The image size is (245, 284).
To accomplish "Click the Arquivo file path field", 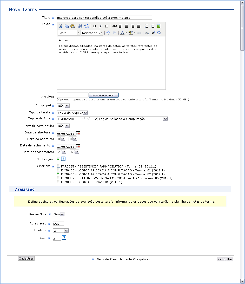I will point(72,95).
